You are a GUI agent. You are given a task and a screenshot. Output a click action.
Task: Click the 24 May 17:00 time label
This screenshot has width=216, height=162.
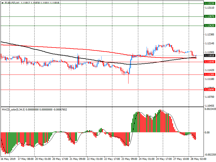tap(164, 159)
